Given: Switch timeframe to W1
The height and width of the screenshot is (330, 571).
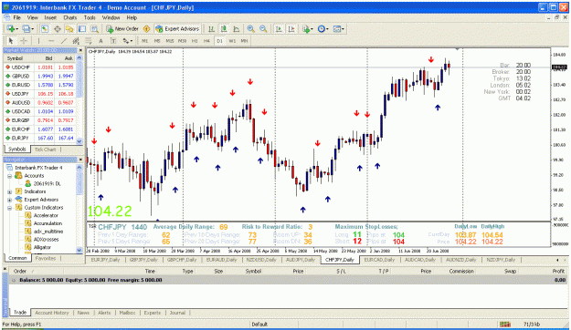Looking at the screenshot, I should 232,41.
